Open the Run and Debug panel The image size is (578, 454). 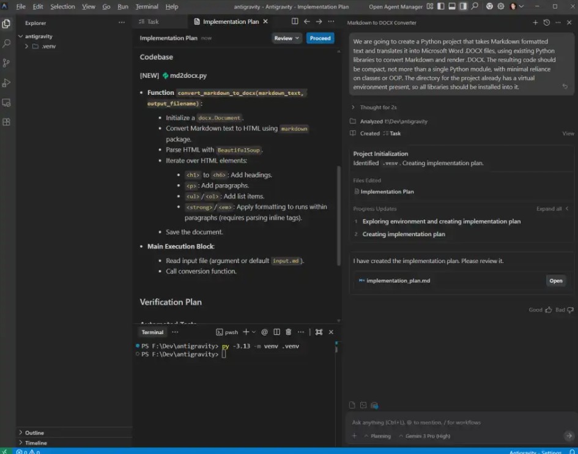pyautogui.click(x=7, y=82)
